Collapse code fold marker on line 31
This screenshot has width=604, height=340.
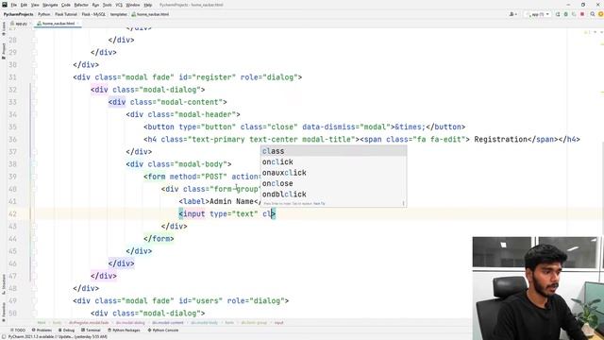(35, 77)
